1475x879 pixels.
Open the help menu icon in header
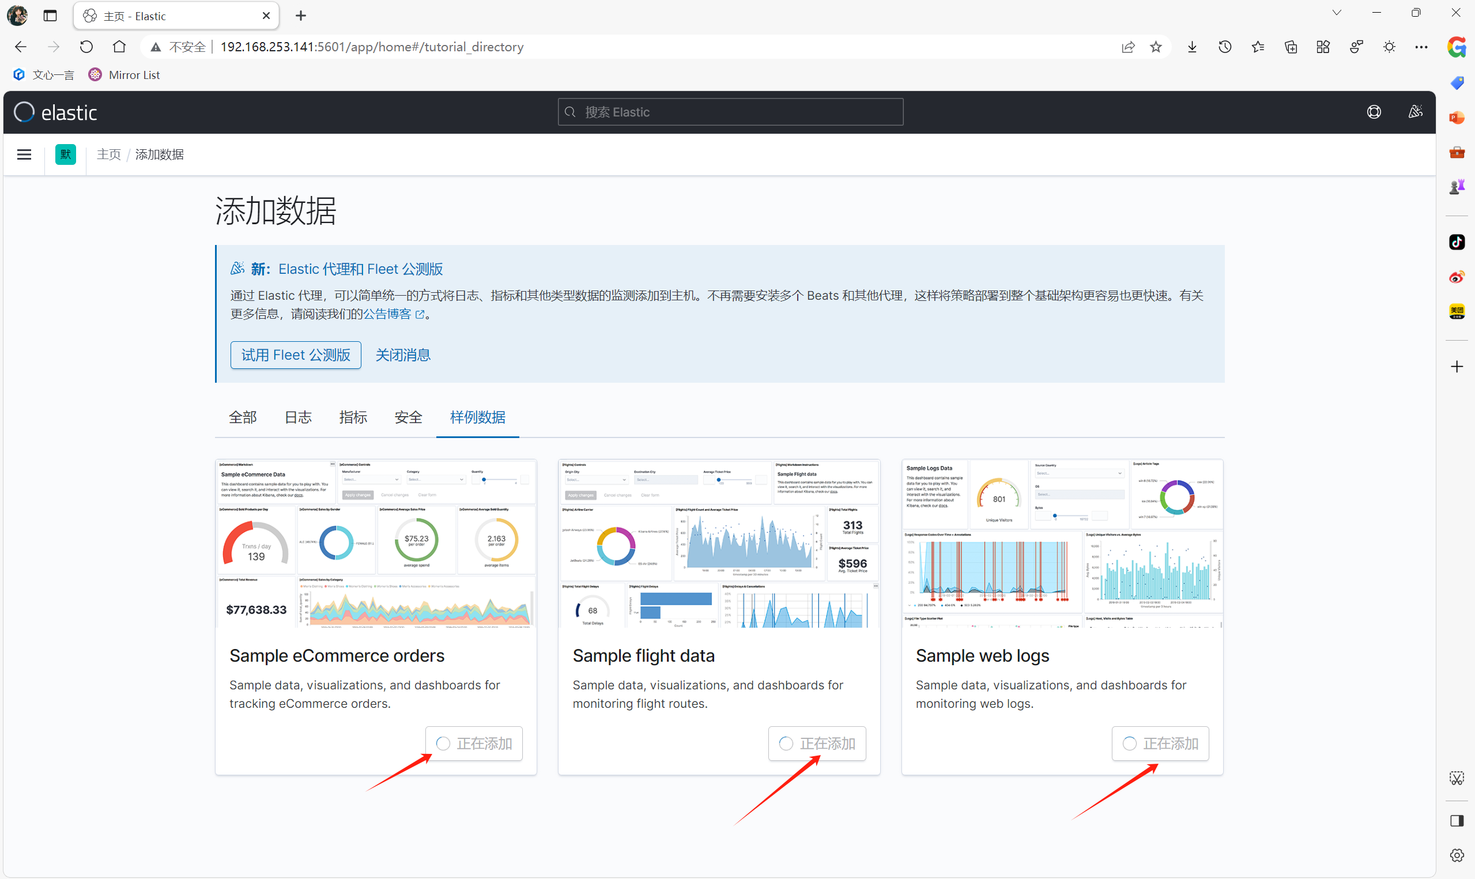coord(1374,112)
